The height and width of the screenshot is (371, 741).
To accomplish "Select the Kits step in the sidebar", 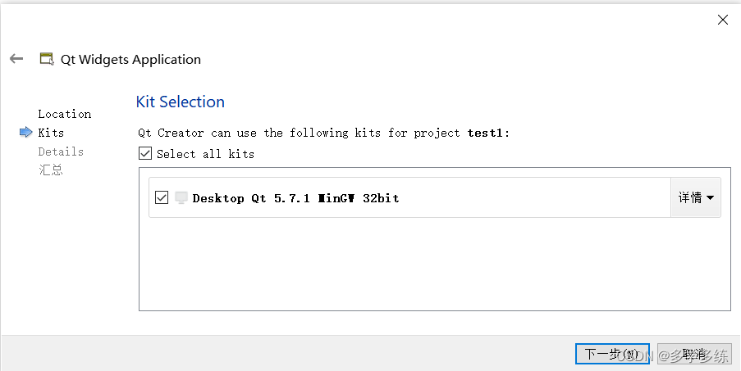I will [51, 133].
